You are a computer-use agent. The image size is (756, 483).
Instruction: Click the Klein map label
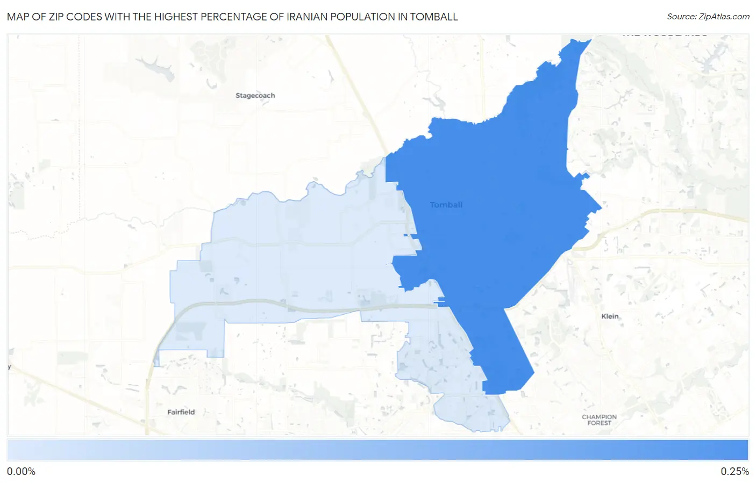point(610,316)
